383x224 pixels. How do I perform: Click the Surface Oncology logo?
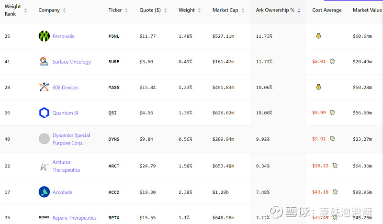(x=44, y=62)
